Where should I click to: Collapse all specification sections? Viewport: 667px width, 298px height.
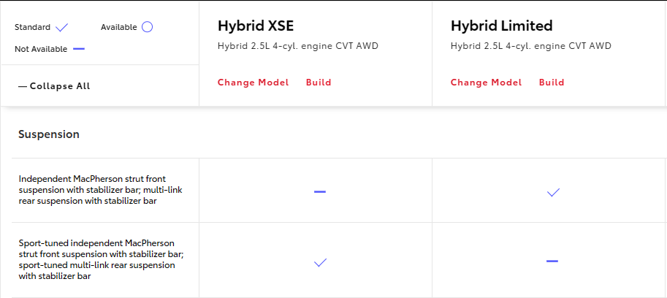point(54,86)
